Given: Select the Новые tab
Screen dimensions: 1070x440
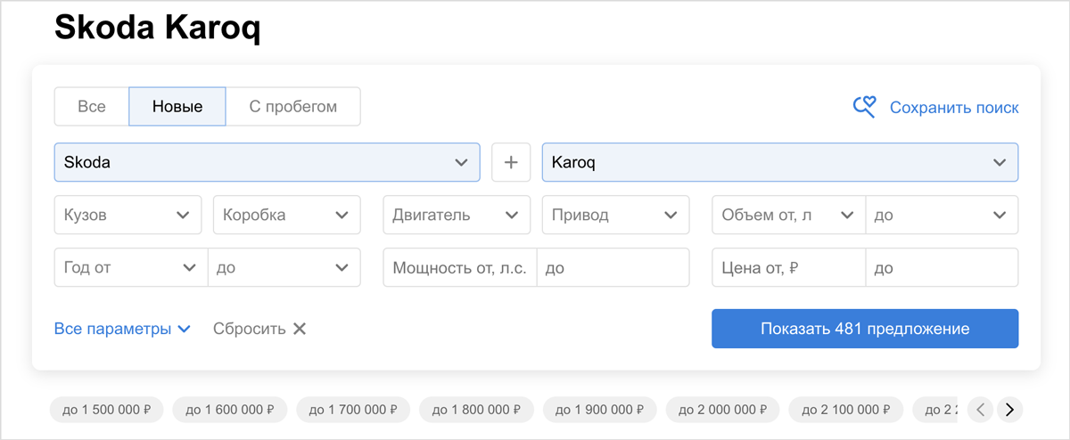Looking at the screenshot, I should pos(177,107).
